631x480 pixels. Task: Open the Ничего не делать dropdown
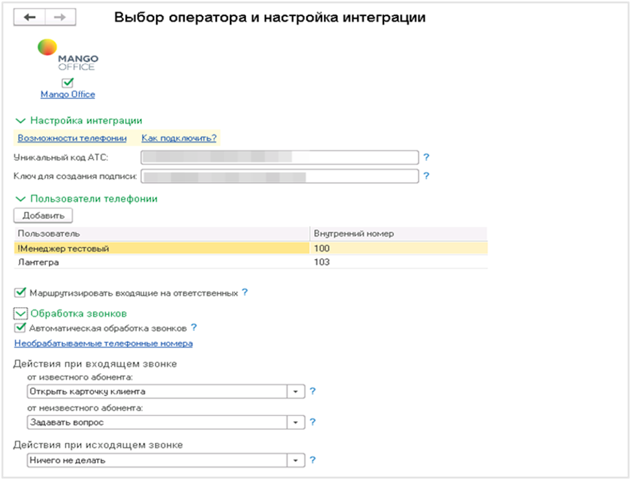(x=297, y=461)
